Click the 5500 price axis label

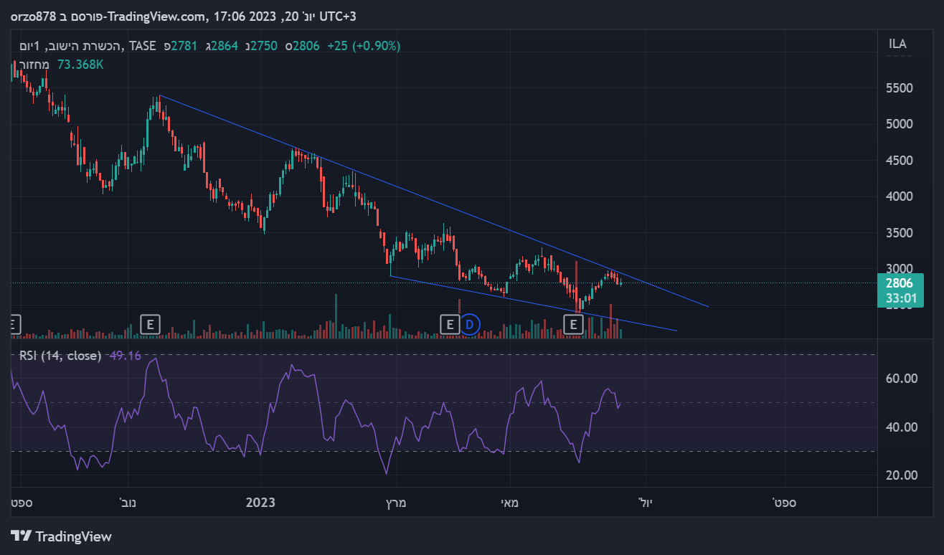click(x=899, y=88)
